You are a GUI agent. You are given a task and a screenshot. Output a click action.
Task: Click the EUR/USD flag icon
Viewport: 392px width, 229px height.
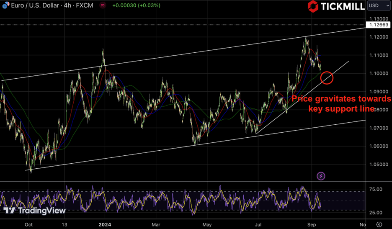[x=5, y=5]
